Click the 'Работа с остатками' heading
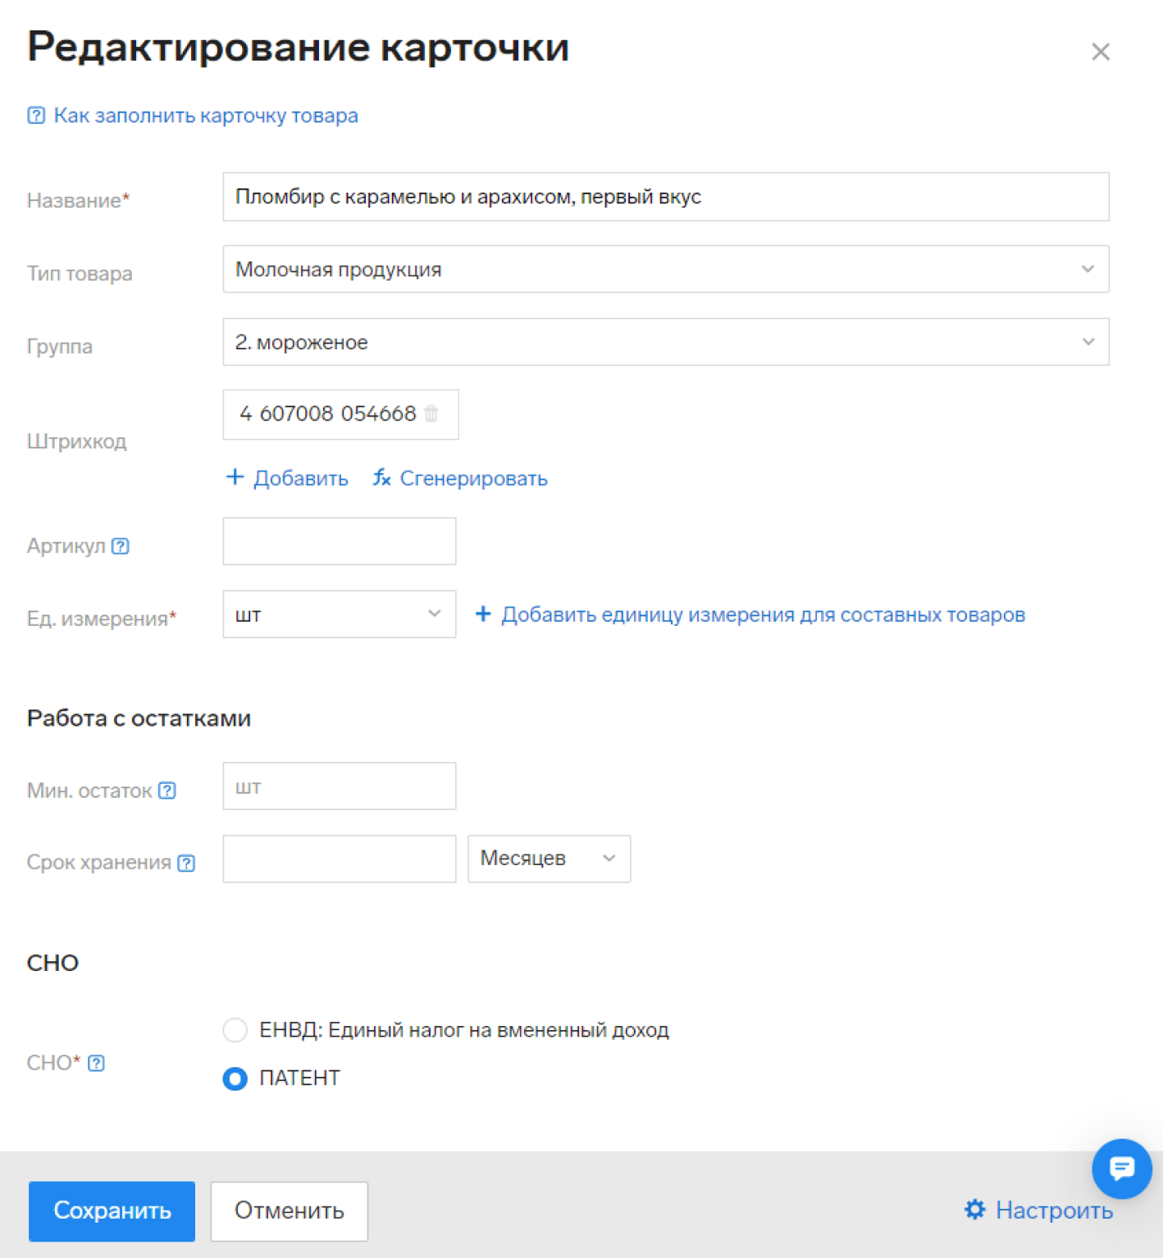The image size is (1163, 1258). coord(139,718)
